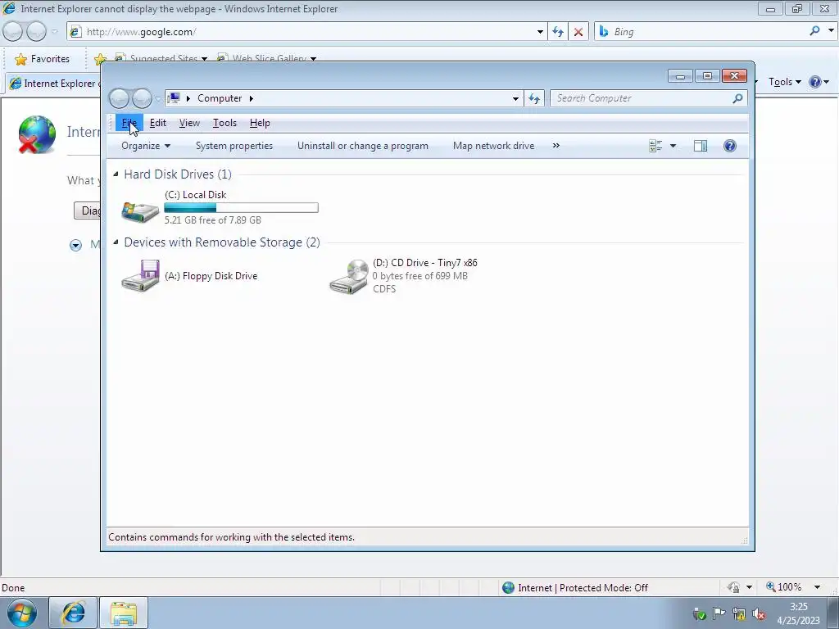Click the Computer breadcrumb
The image size is (839, 629).
click(x=220, y=98)
